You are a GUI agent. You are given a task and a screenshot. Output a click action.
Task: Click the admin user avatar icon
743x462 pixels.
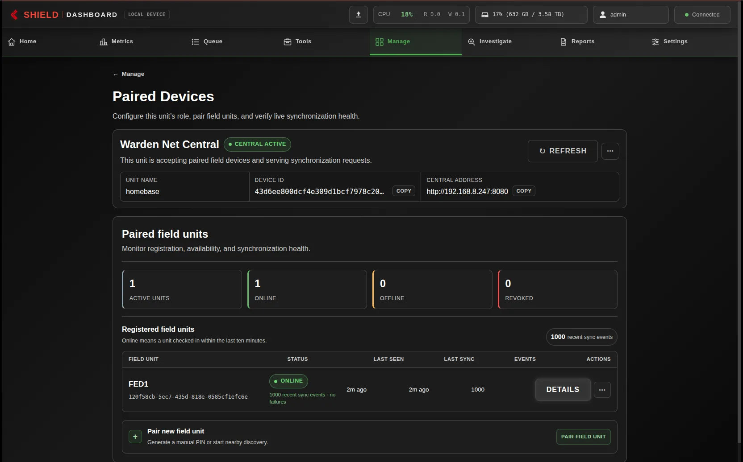[x=602, y=15]
